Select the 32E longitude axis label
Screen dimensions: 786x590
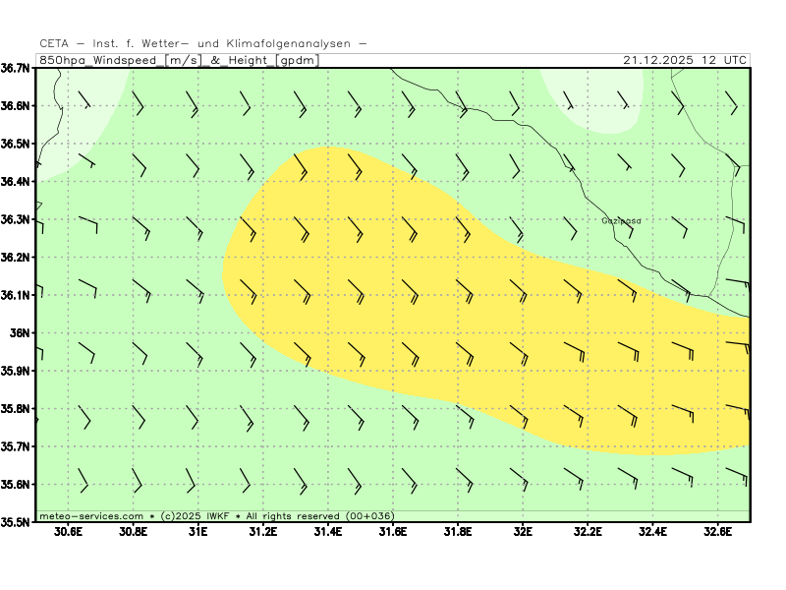[522, 532]
